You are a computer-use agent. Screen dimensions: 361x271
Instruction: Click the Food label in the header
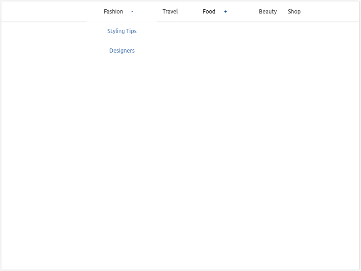click(x=209, y=12)
